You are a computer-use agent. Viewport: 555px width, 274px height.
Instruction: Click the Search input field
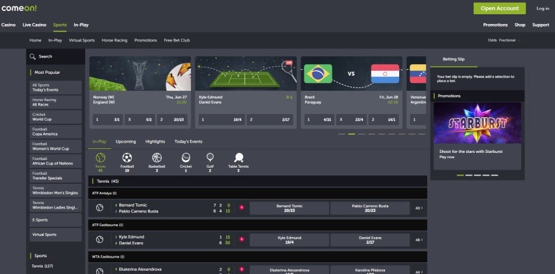(56, 56)
